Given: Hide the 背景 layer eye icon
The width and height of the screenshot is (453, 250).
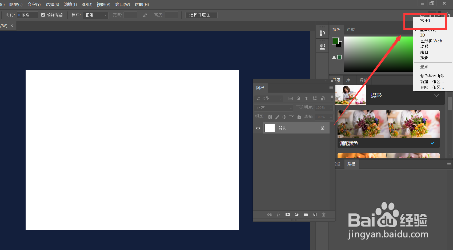Looking at the screenshot, I should point(258,128).
